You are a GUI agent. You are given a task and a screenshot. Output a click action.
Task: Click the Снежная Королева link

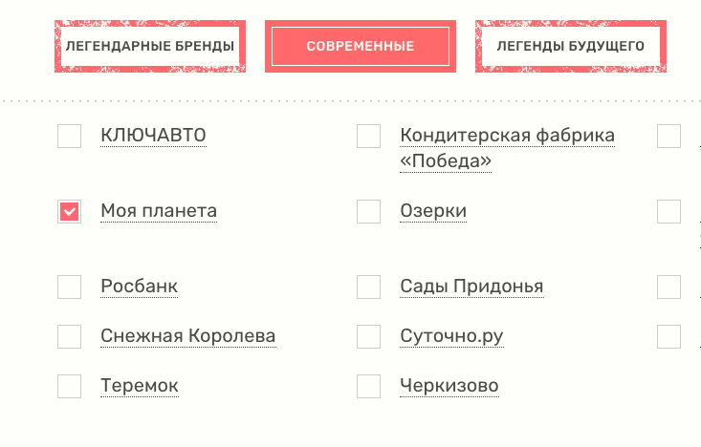point(187,336)
